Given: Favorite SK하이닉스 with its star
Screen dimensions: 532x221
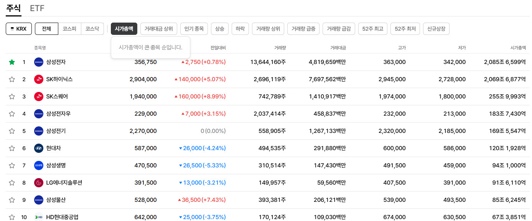Looking at the screenshot, I should pyautogui.click(x=12, y=79).
